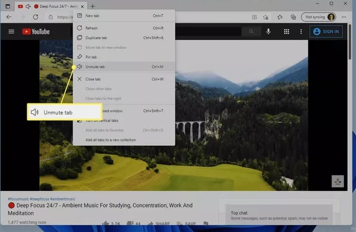Select Turn on vertical tabs entry

124,121
